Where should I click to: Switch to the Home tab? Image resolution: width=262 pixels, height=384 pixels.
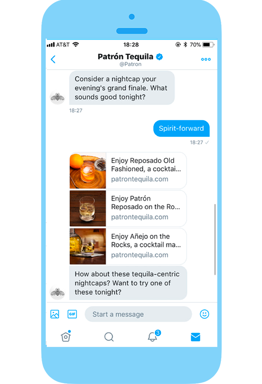click(66, 337)
